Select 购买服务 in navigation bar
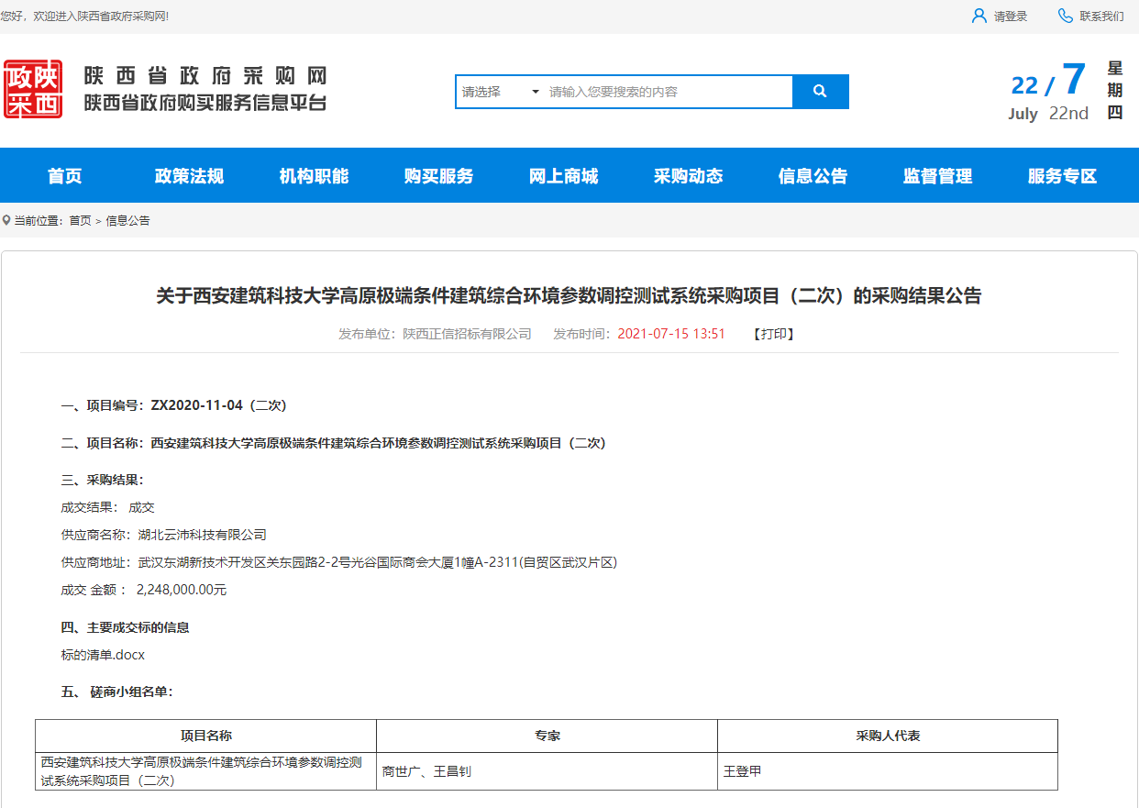The image size is (1139, 808). (x=438, y=176)
